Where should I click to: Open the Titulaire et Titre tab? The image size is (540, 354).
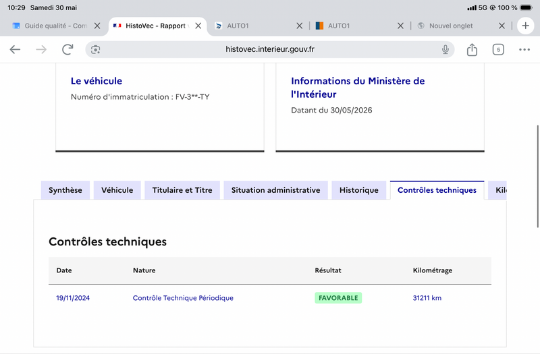[182, 190]
